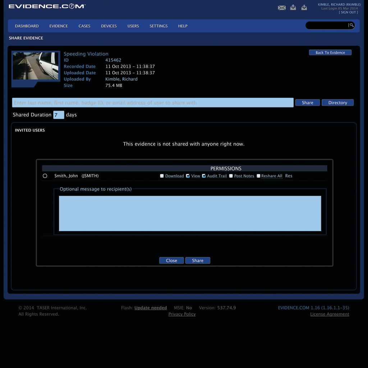Image resolution: width=368 pixels, height=368 pixels.
Task: Click the Sign Out link
Action: [348, 12]
